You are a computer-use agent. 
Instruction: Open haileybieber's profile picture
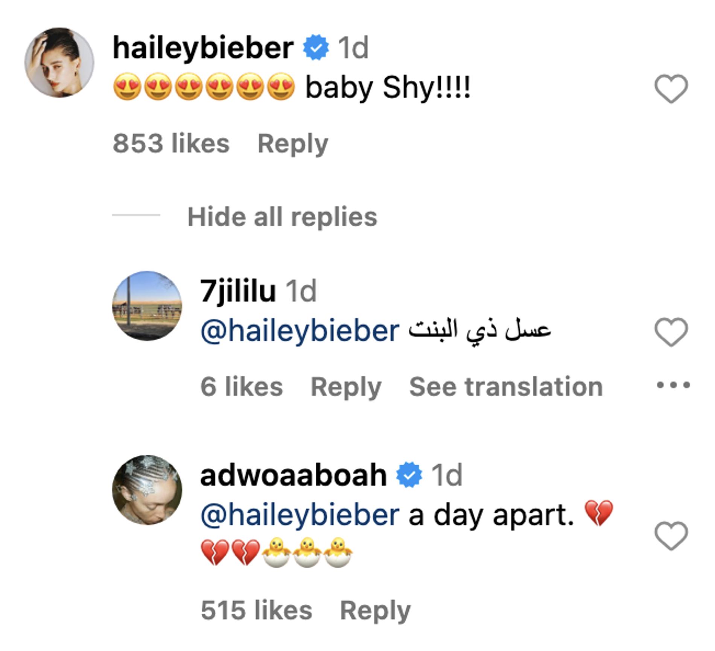click(59, 62)
